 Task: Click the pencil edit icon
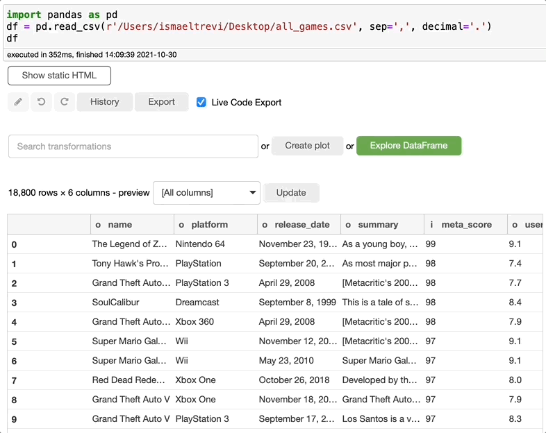18,102
